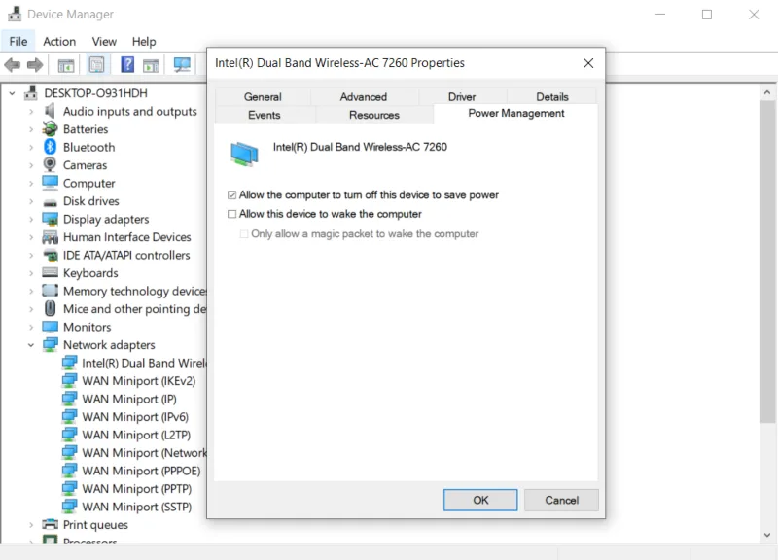The image size is (778, 560).
Task: Click the Human Interface Devices icon
Action: (50, 237)
